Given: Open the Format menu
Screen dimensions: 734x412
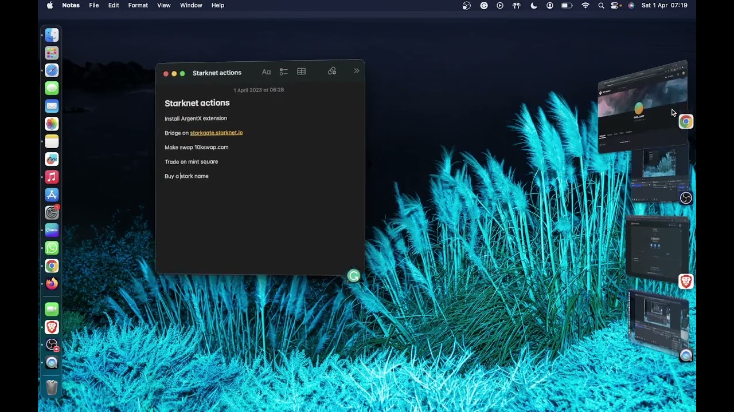Looking at the screenshot, I should (138, 5).
